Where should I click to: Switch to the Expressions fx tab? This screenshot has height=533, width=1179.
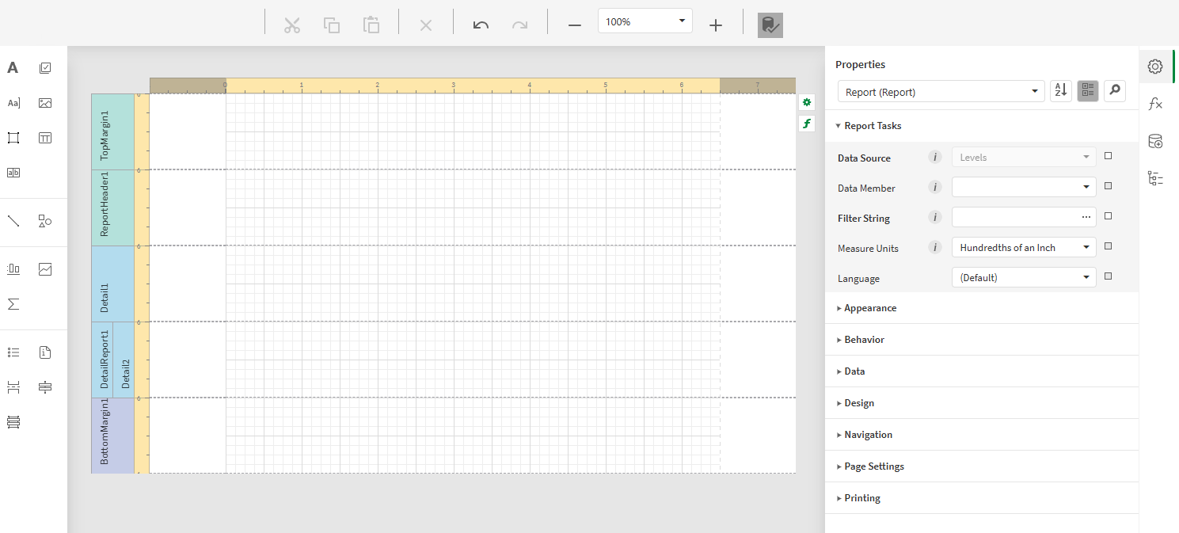pos(1155,103)
